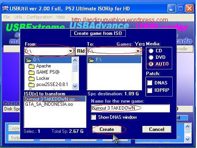Viewport: 197px width, 148px height.
Task: Select burnout 3 TAKEDOWN.iso in ISO list
Action: point(55,99)
